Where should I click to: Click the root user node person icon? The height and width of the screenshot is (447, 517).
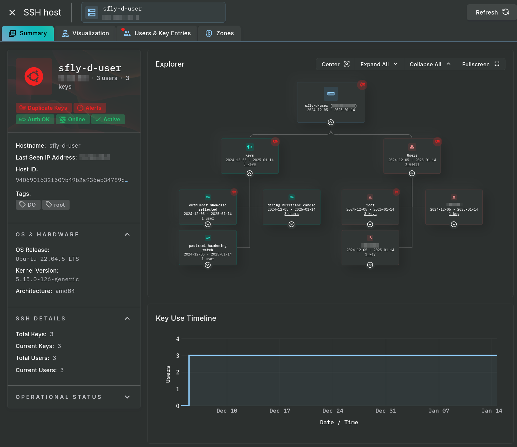pyautogui.click(x=370, y=197)
